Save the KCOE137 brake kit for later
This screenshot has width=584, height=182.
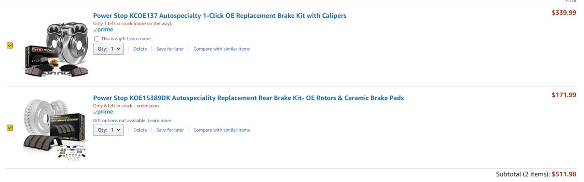tap(170, 49)
